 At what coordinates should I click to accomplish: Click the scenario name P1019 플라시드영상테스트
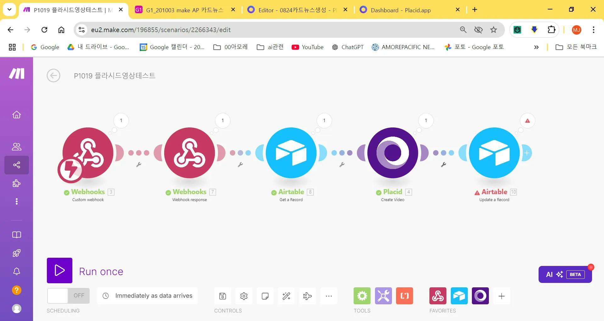pos(115,76)
